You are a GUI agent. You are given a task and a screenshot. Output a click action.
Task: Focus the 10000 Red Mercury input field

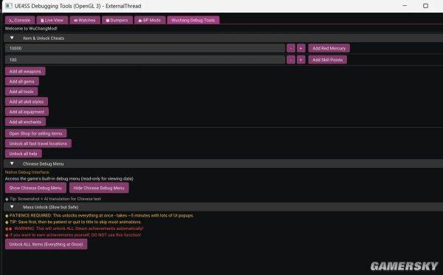[145, 48]
